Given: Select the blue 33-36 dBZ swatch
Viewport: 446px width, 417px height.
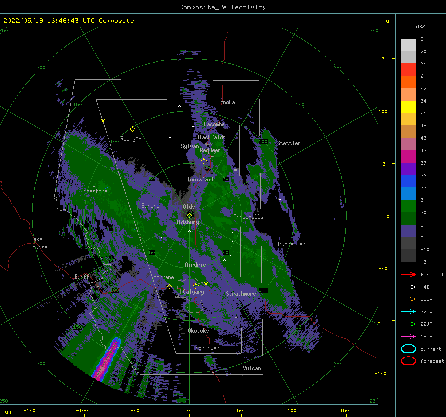Looking at the screenshot, I should pyautogui.click(x=408, y=181).
